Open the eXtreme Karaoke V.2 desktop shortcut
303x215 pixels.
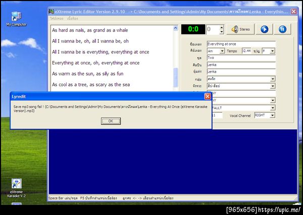(16, 188)
